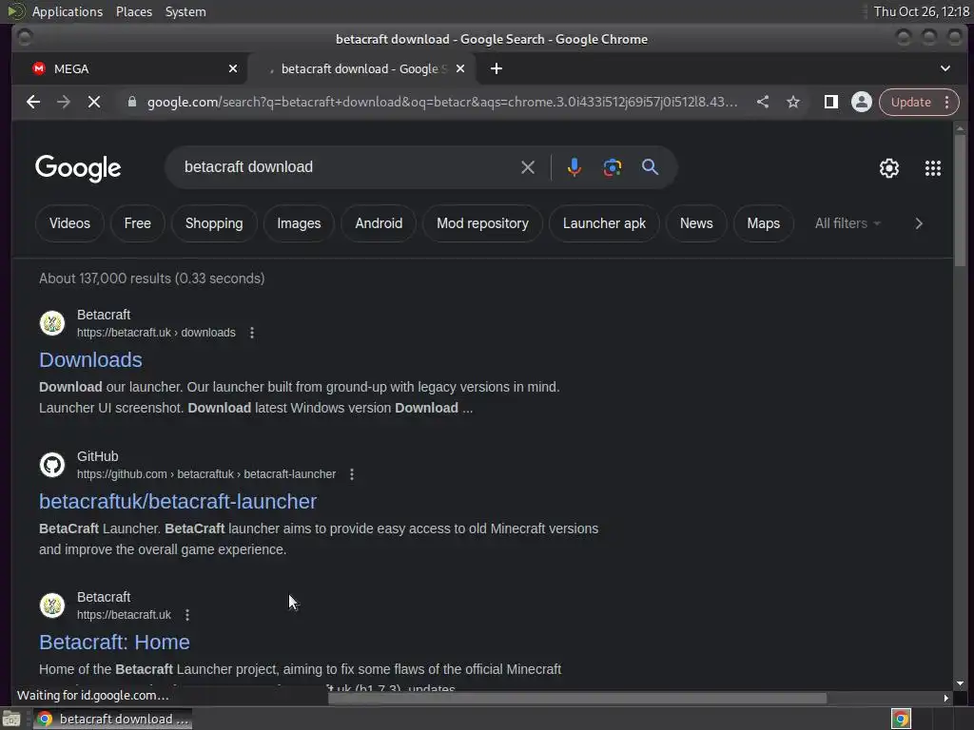Open the Betacraft Downloads result
Viewport: 974px width, 730px height.
(x=90, y=360)
